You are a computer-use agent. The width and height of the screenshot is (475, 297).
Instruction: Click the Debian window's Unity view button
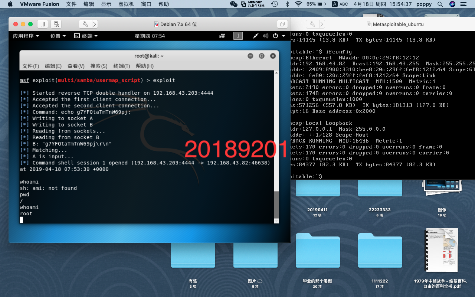pos(282,24)
